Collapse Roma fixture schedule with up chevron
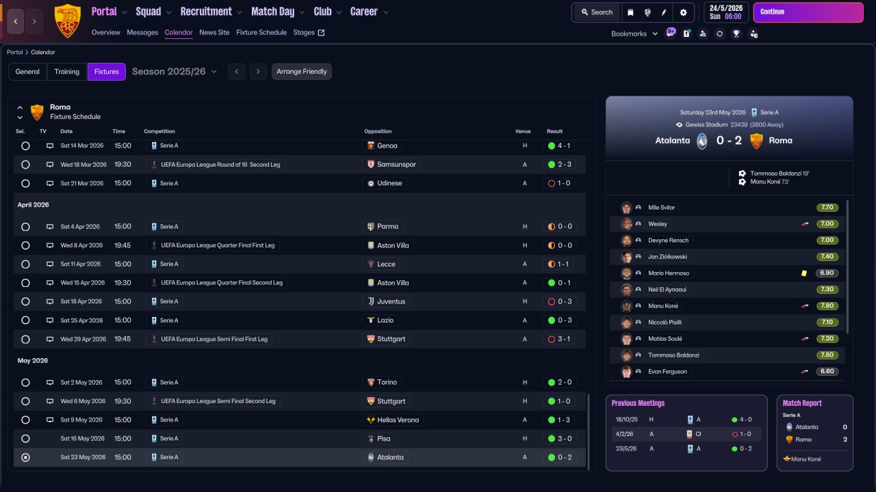 click(20, 108)
